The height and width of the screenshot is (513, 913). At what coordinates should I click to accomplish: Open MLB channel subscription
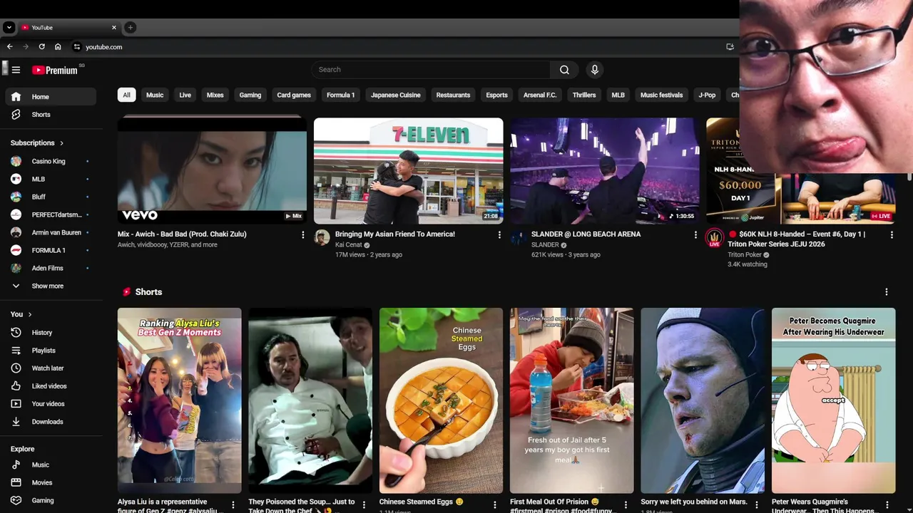point(50,179)
